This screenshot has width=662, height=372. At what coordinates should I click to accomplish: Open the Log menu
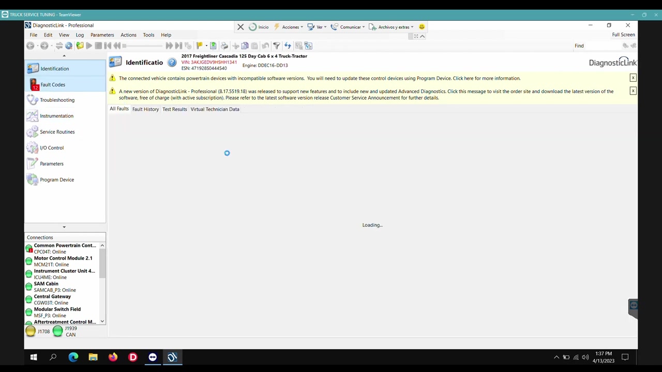80,35
